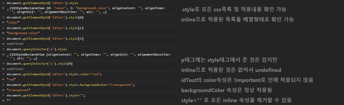Click the note about !important blocking the color property

point(247,80)
